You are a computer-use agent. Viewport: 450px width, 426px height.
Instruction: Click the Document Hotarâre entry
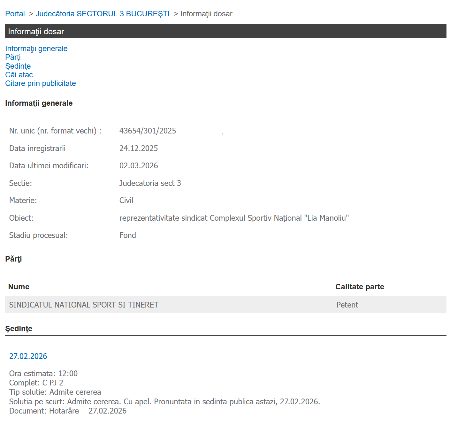click(68, 411)
